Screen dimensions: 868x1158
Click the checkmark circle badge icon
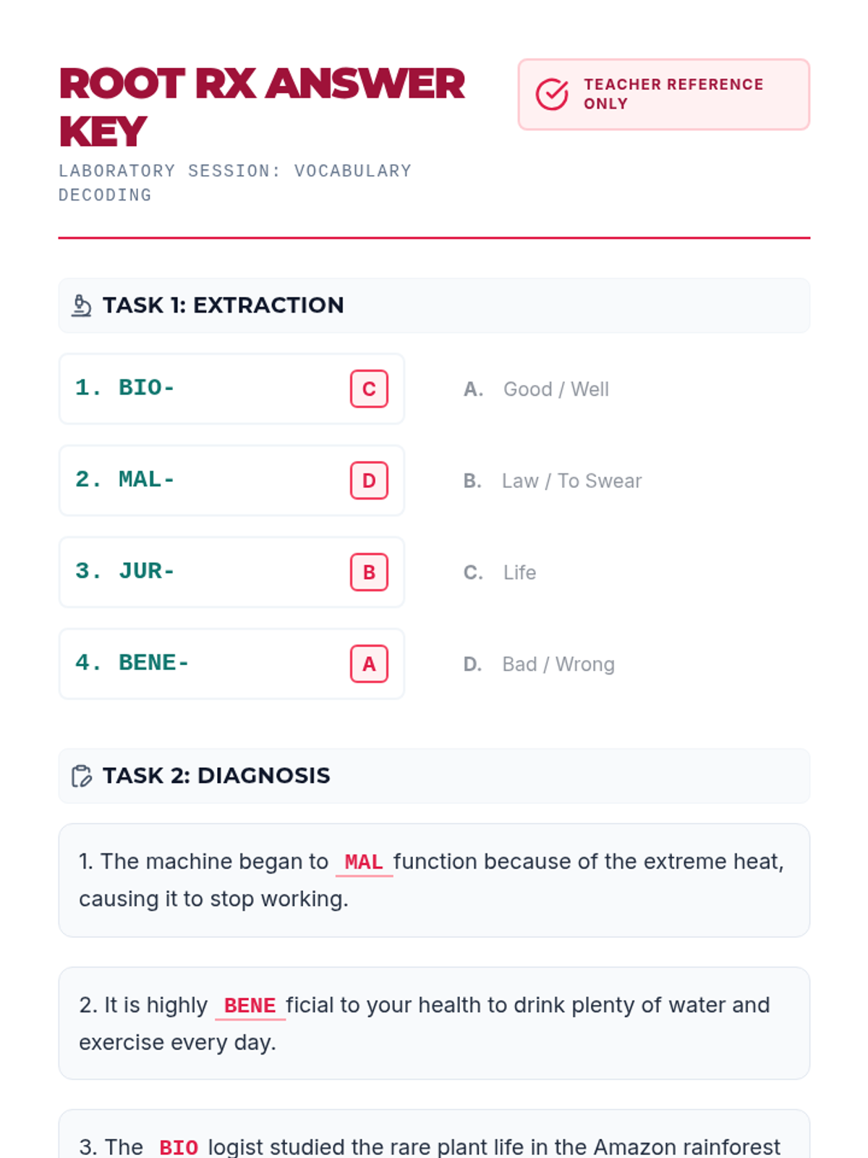552,95
